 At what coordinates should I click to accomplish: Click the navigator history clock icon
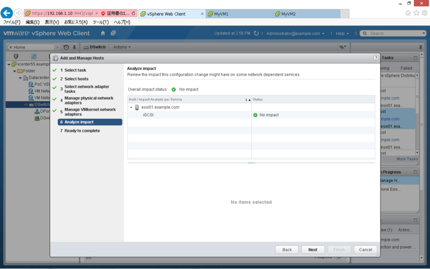(66, 47)
